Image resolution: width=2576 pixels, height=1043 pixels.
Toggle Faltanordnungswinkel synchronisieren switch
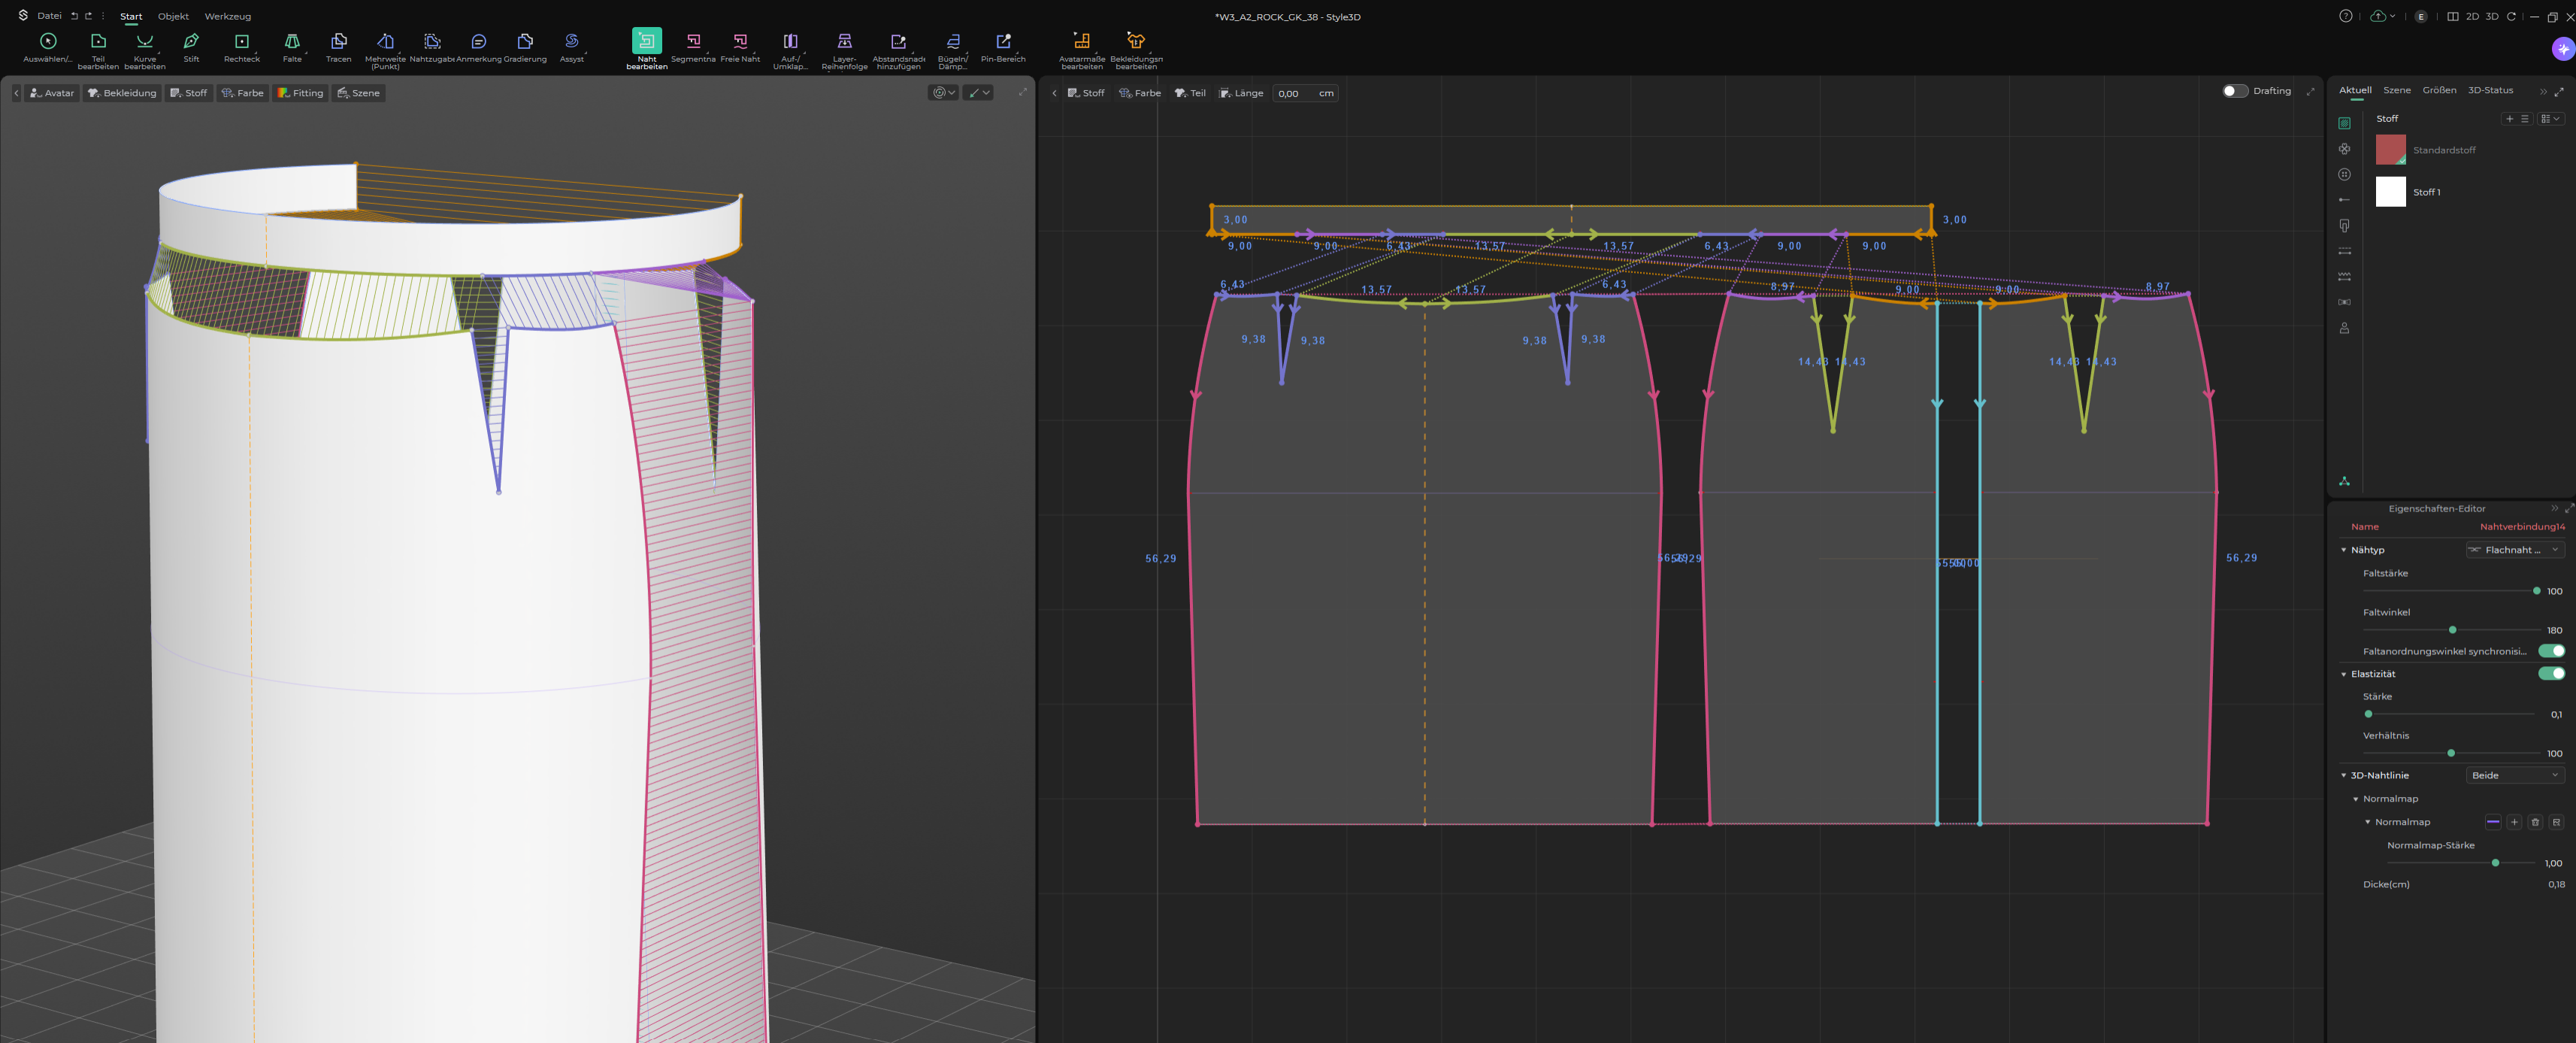(x=2551, y=651)
